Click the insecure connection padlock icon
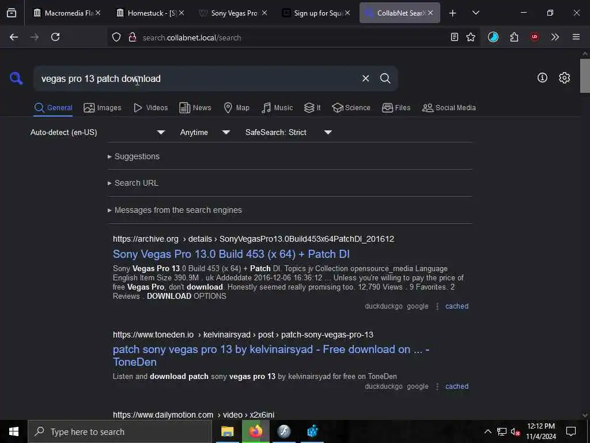The image size is (590, 443). click(132, 37)
